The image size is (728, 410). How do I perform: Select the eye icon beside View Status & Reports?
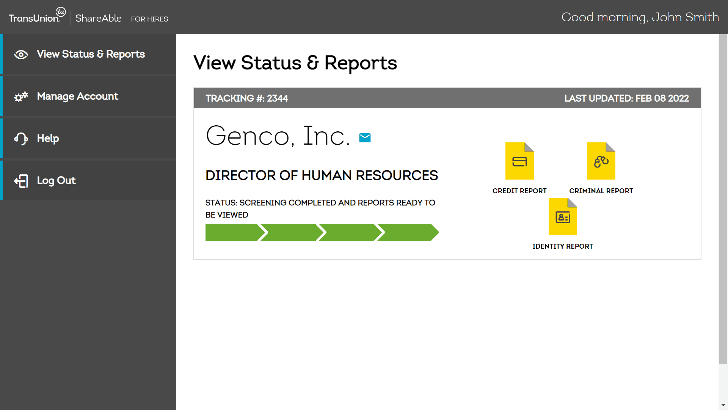(21, 54)
